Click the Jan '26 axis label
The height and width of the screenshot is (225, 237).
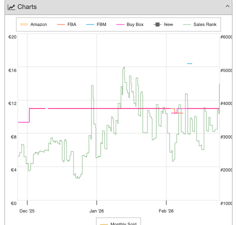click(x=96, y=211)
